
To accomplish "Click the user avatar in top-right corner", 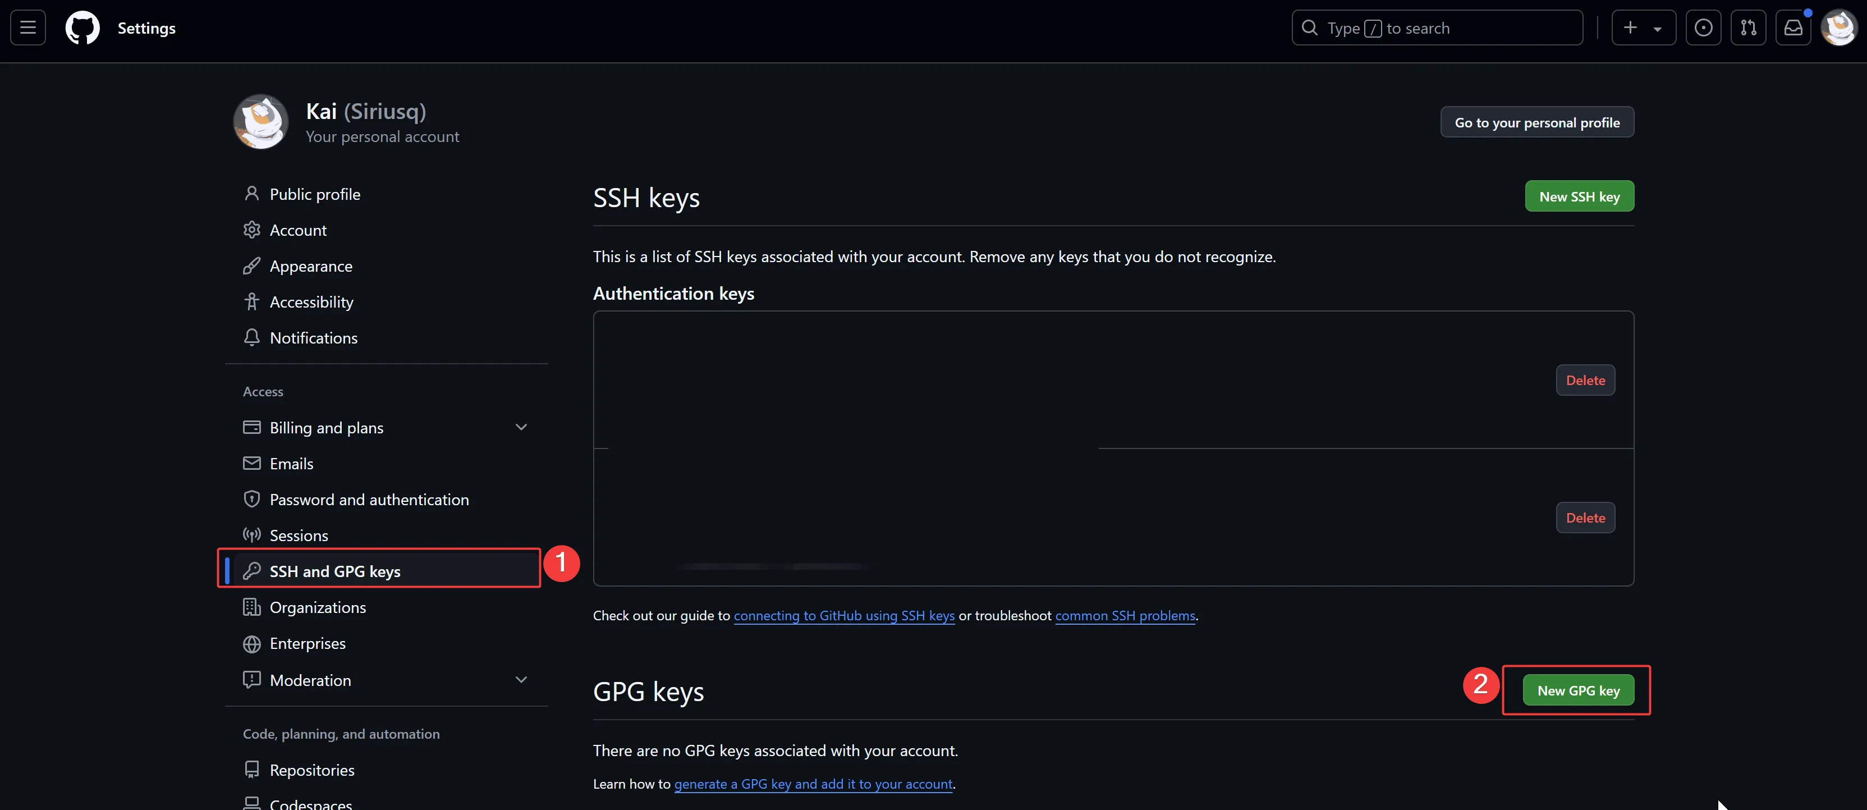I will 1839,28.
